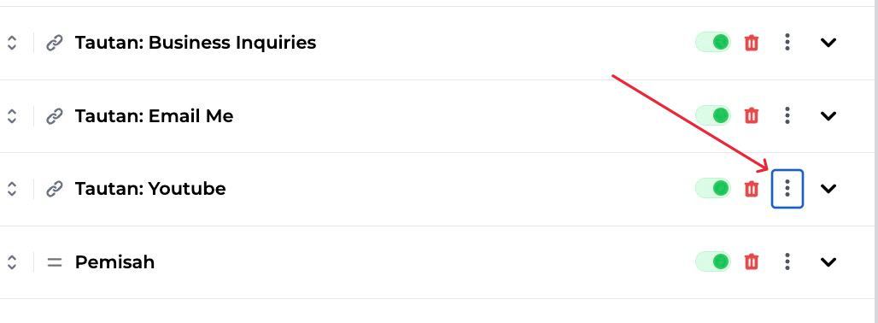The image size is (878, 323).
Task: Expand the Email Me block chevron
Action: 828,116
